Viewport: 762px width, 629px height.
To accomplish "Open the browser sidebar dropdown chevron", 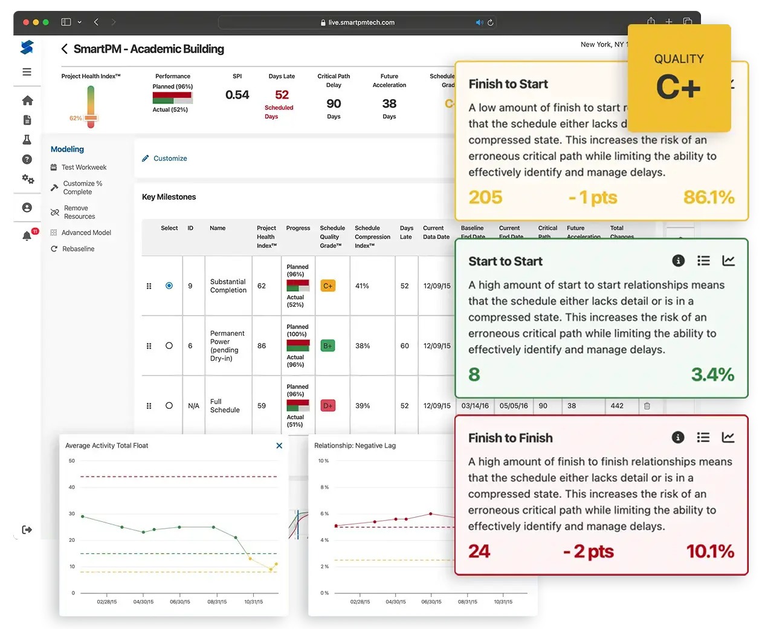I will click(79, 22).
